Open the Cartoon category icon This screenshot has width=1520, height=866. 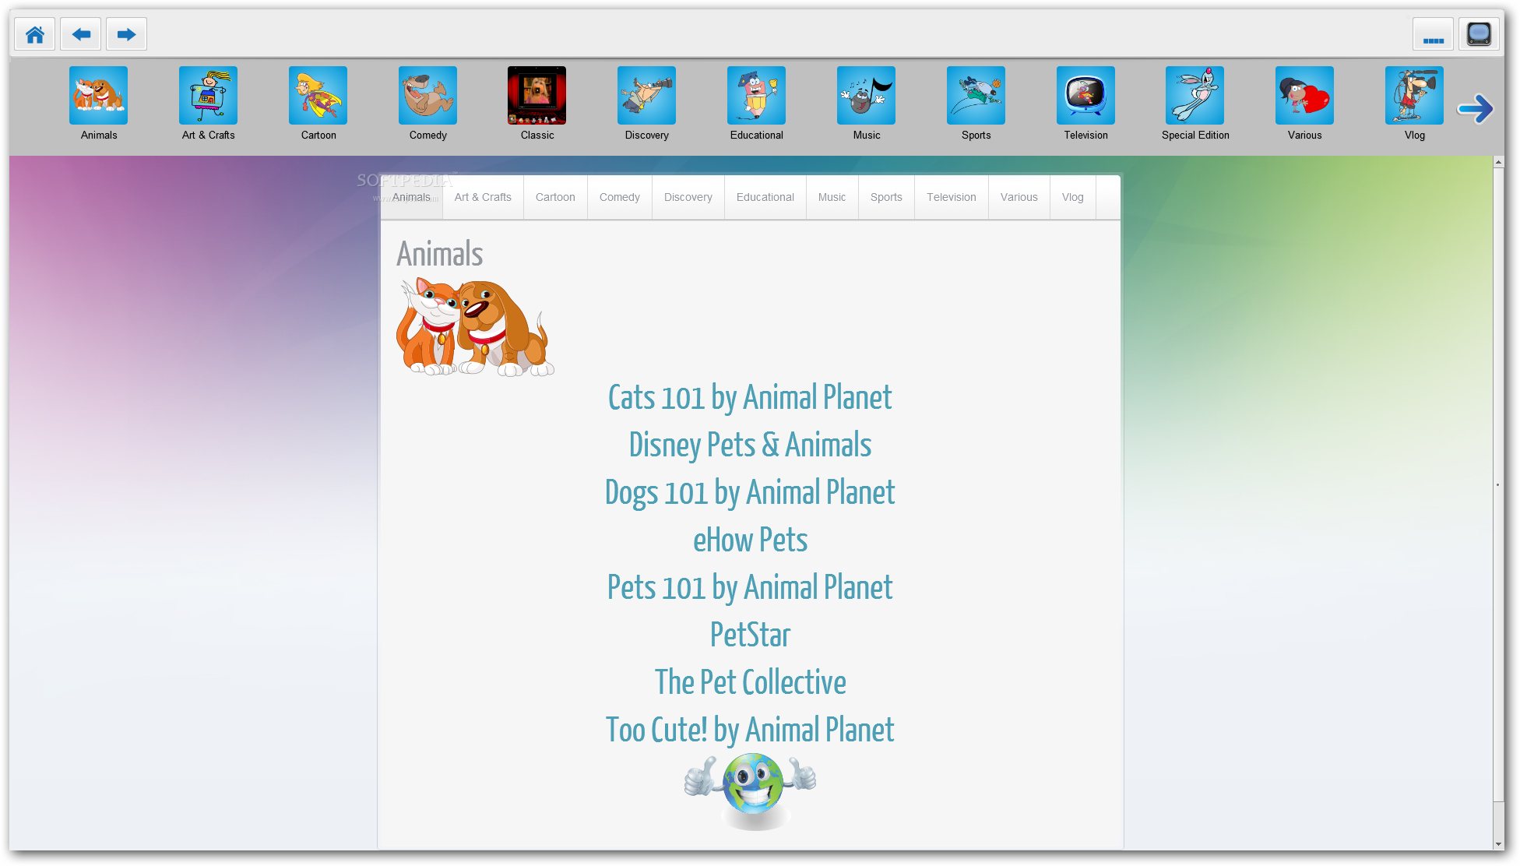(318, 96)
